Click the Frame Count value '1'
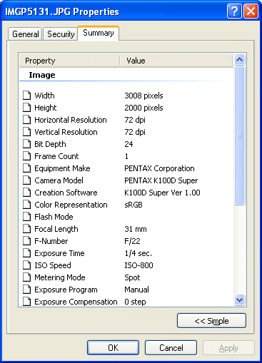This screenshot has width=262, height=363. pos(126,156)
